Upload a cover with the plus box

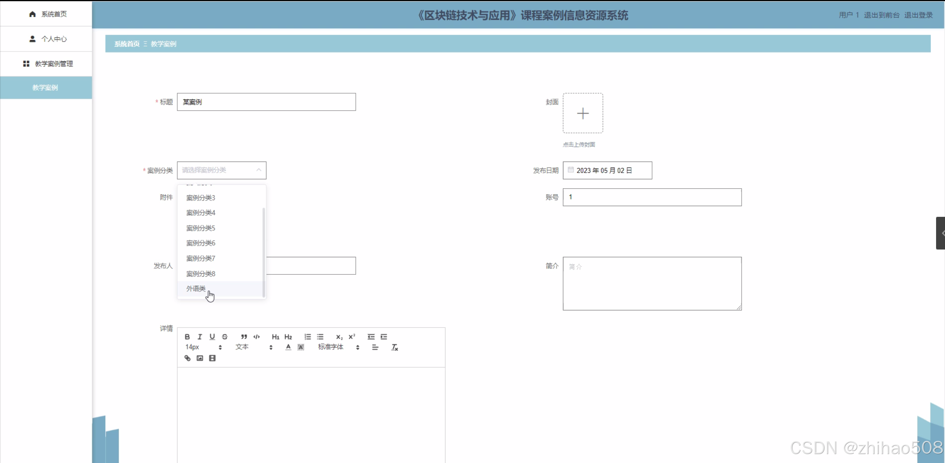point(583,113)
